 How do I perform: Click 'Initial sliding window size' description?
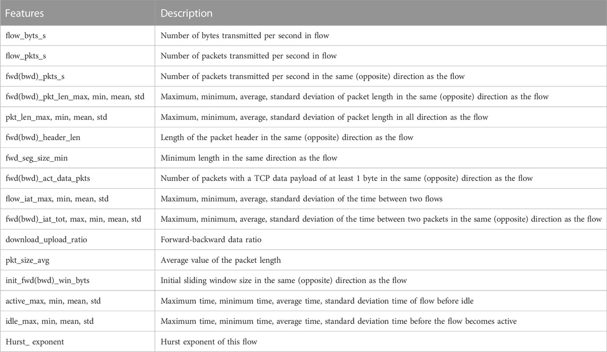click(x=381, y=280)
